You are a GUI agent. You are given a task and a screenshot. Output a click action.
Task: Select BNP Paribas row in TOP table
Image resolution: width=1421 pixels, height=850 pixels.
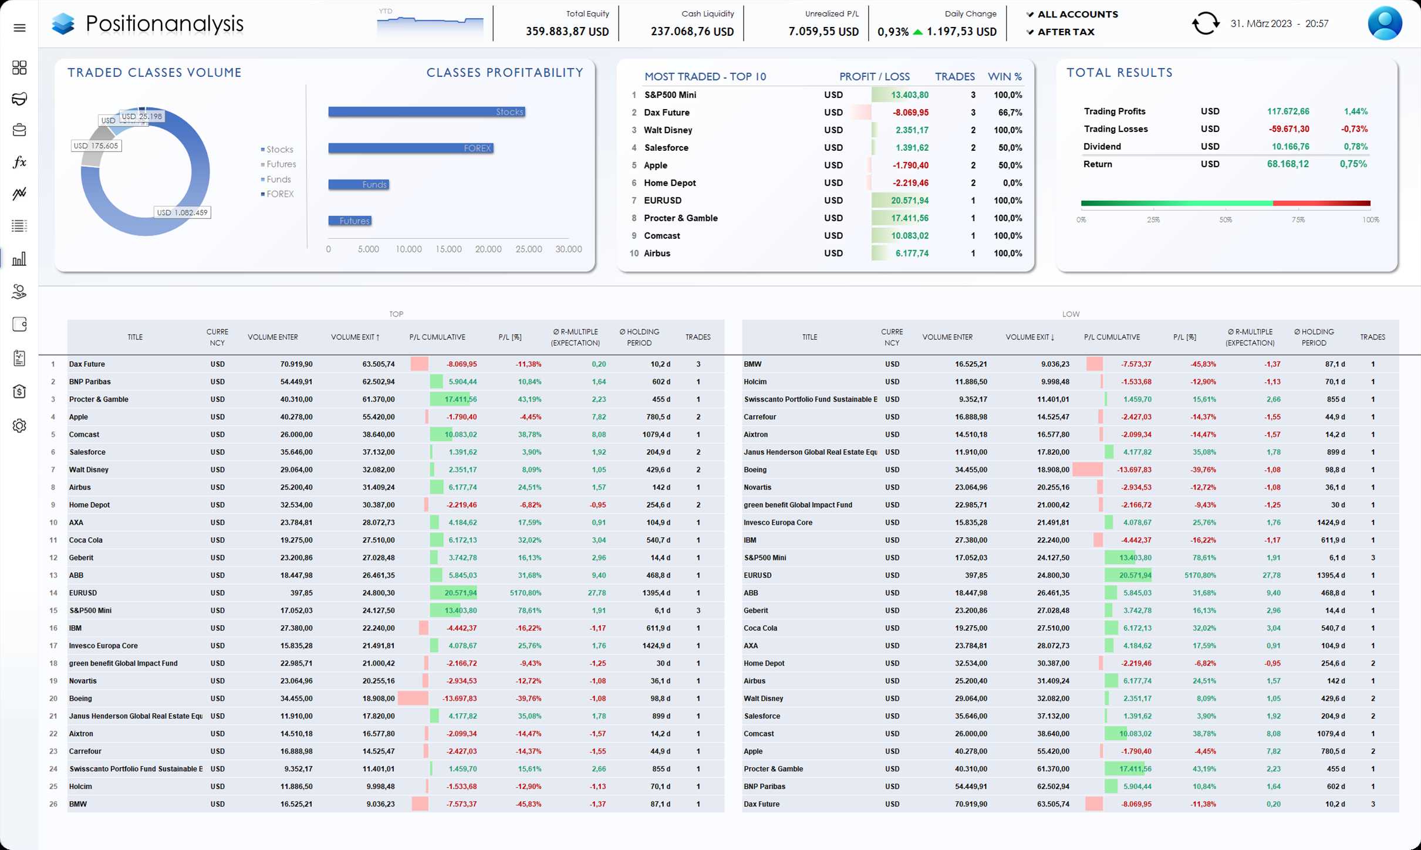[396, 382]
